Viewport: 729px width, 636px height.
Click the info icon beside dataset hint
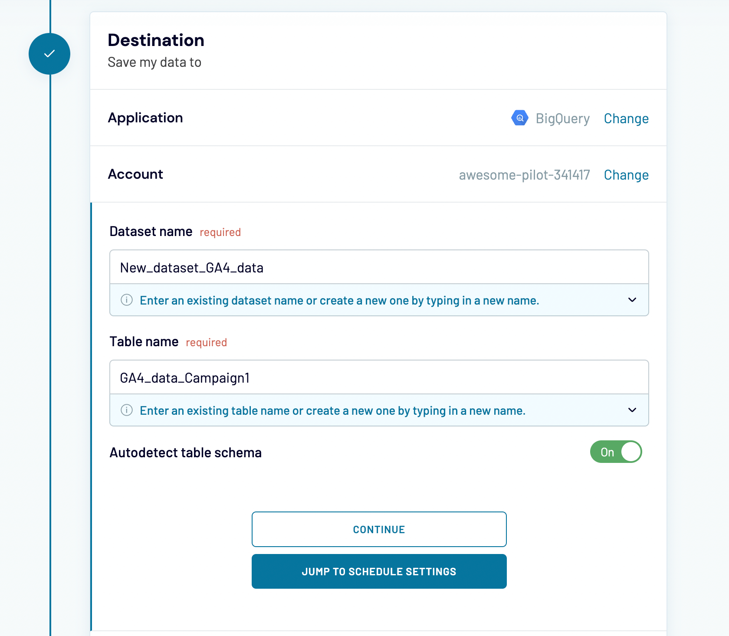click(x=126, y=300)
